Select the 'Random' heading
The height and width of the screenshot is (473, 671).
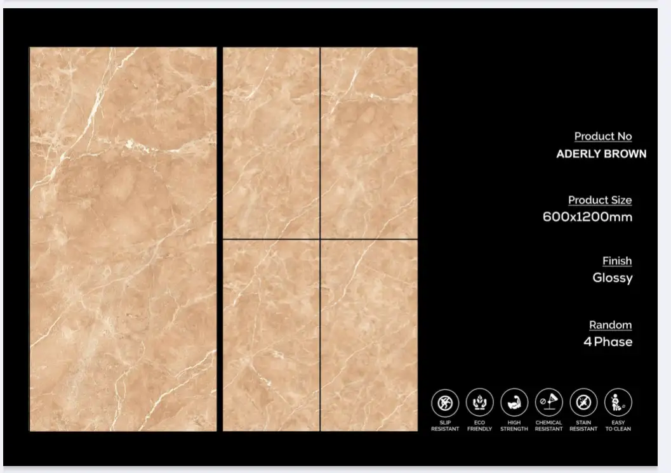611,325
